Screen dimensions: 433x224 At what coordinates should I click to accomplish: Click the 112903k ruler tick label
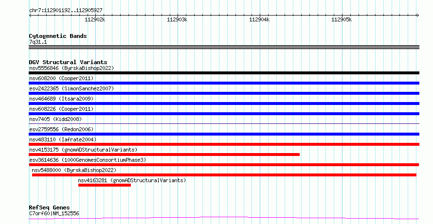tap(177, 19)
